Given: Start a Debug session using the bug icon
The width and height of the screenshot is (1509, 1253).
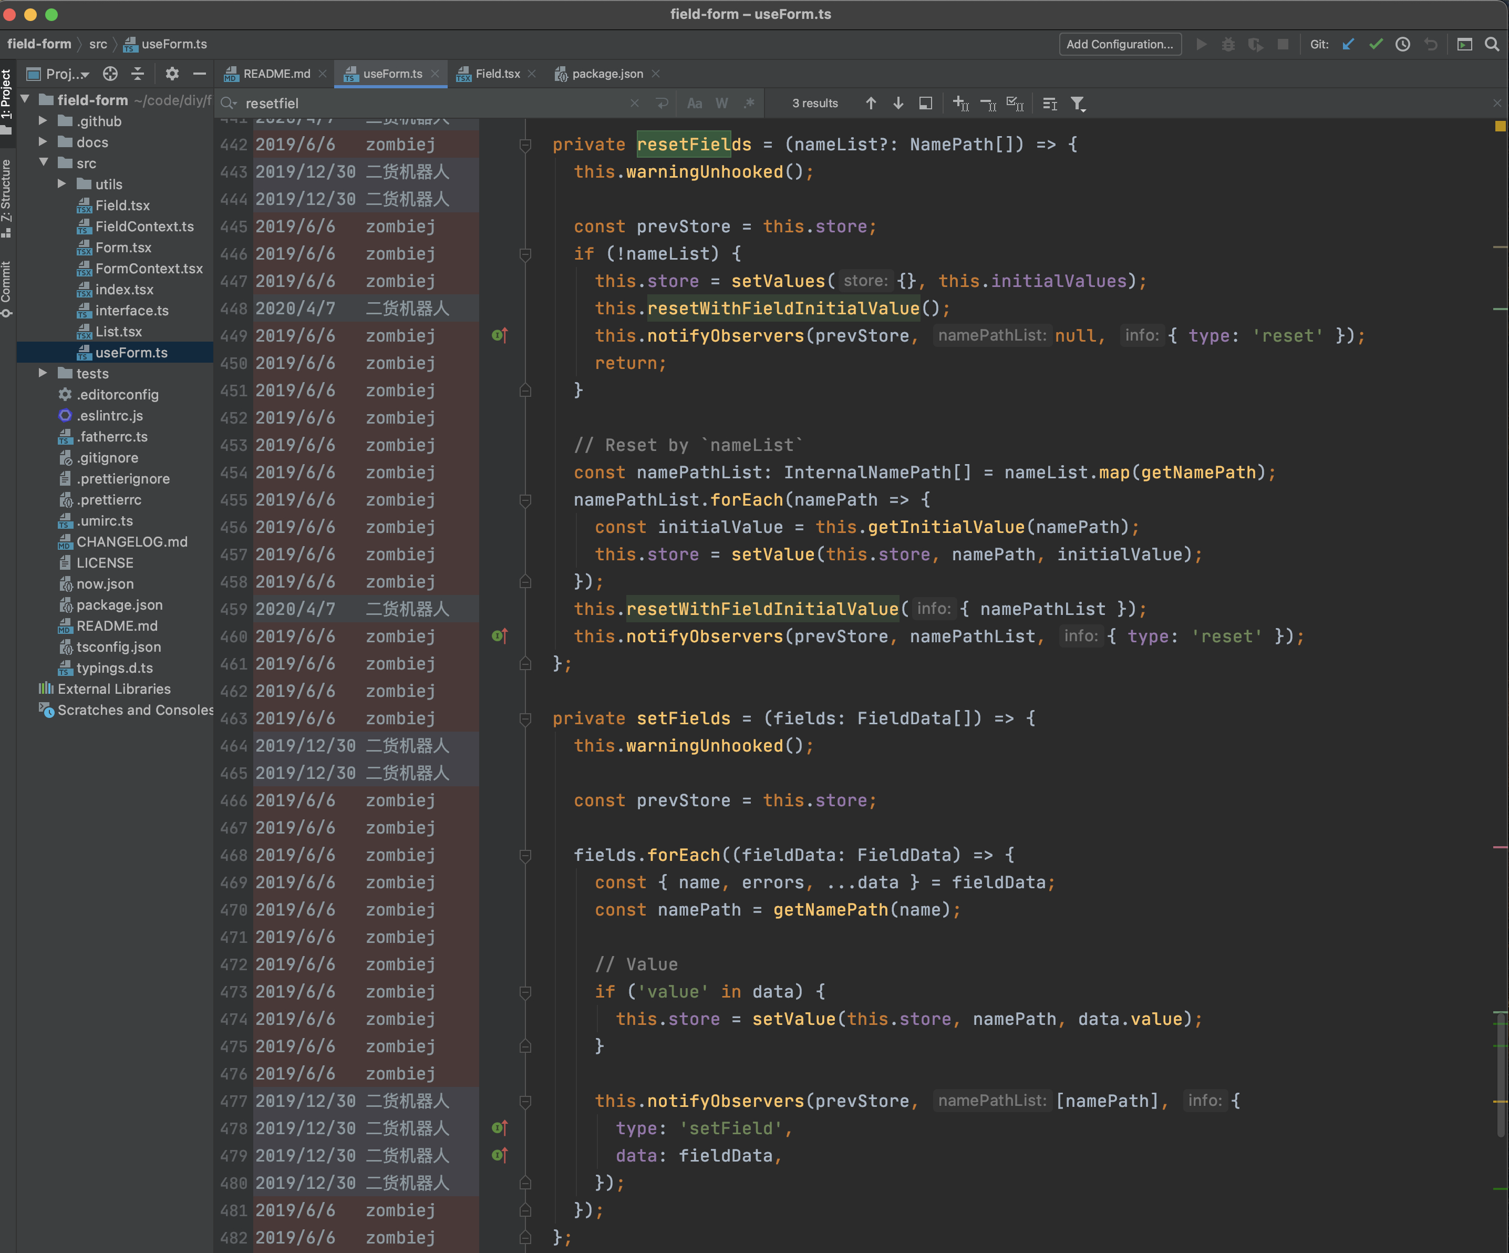Looking at the screenshot, I should [x=1228, y=44].
